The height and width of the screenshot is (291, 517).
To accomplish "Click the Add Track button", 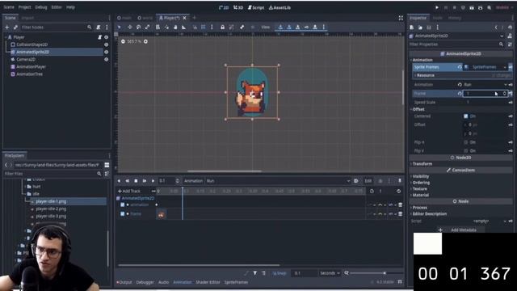I will click(x=129, y=191).
